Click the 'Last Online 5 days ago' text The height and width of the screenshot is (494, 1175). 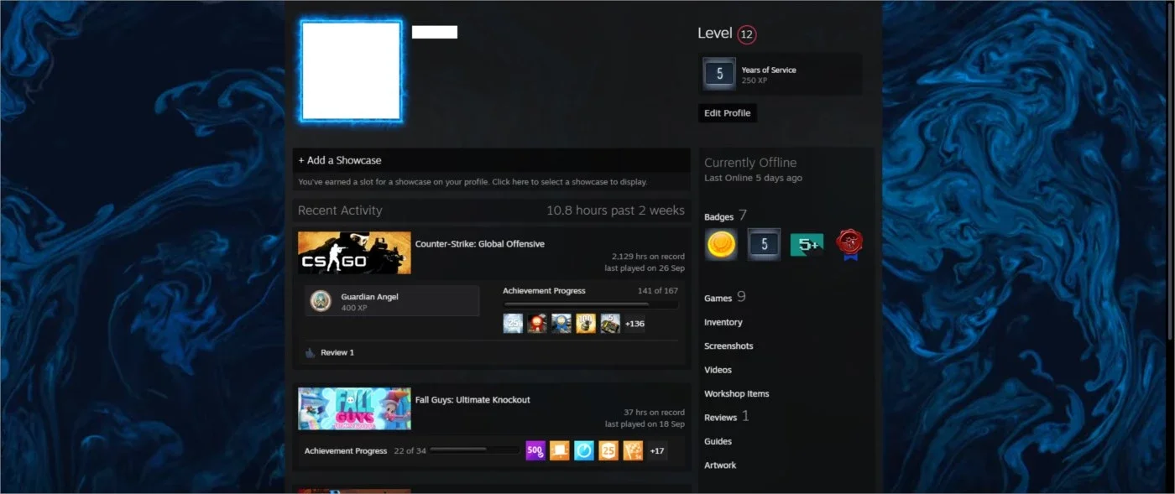(x=753, y=178)
